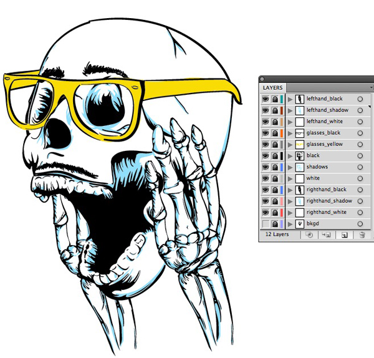Viewport: 374px width, 358px height.
Task: Expand the black layer contents
Action: point(290,156)
